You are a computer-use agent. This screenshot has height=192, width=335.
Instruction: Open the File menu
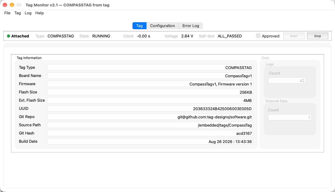pos(7,13)
